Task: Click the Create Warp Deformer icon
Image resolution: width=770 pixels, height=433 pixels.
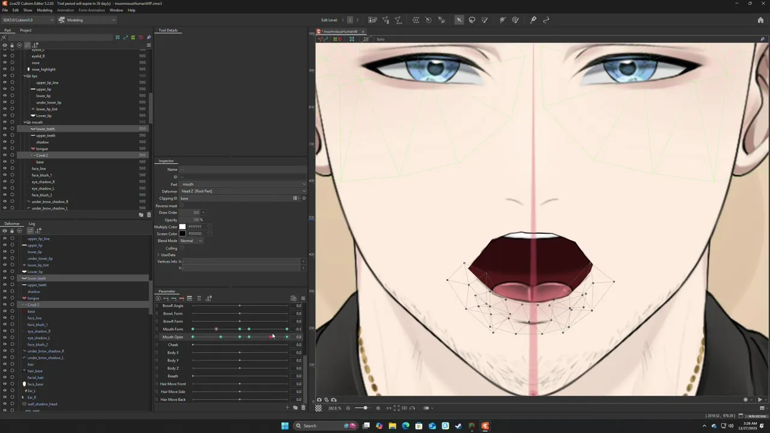Action: 416,20
